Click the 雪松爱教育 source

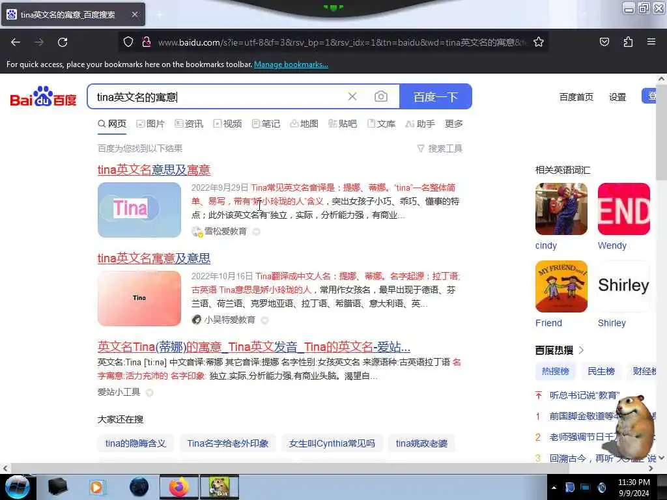click(225, 231)
